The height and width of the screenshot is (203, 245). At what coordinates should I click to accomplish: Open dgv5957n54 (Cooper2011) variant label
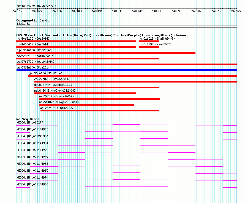(x=53, y=85)
